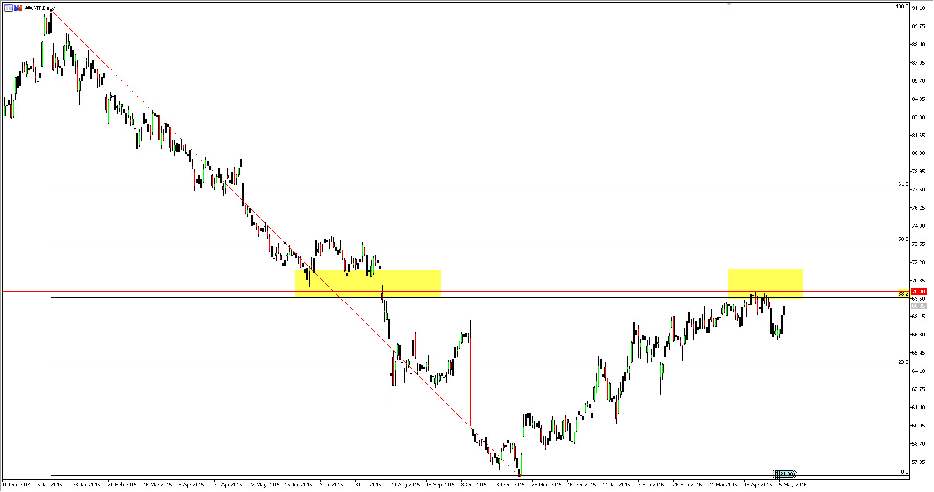Select the chart shift triangle marker at top
This screenshot has height=492, width=934.
(729, 4)
